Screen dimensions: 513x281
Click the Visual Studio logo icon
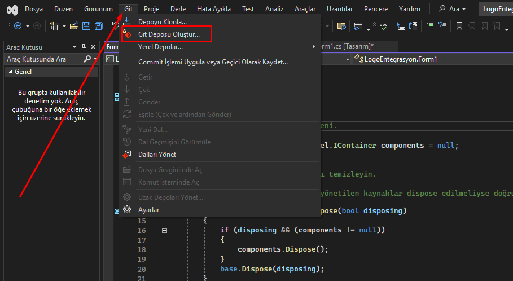click(12, 10)
